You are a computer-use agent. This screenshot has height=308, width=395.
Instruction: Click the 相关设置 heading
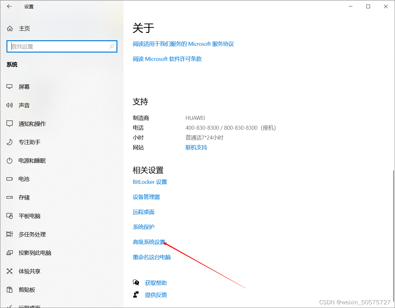[x=148, y=170]
